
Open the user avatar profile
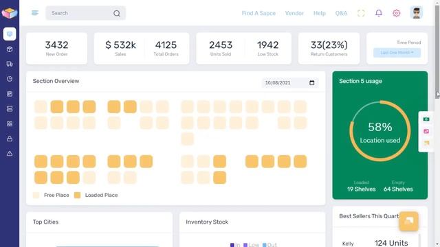pos(417,12)
